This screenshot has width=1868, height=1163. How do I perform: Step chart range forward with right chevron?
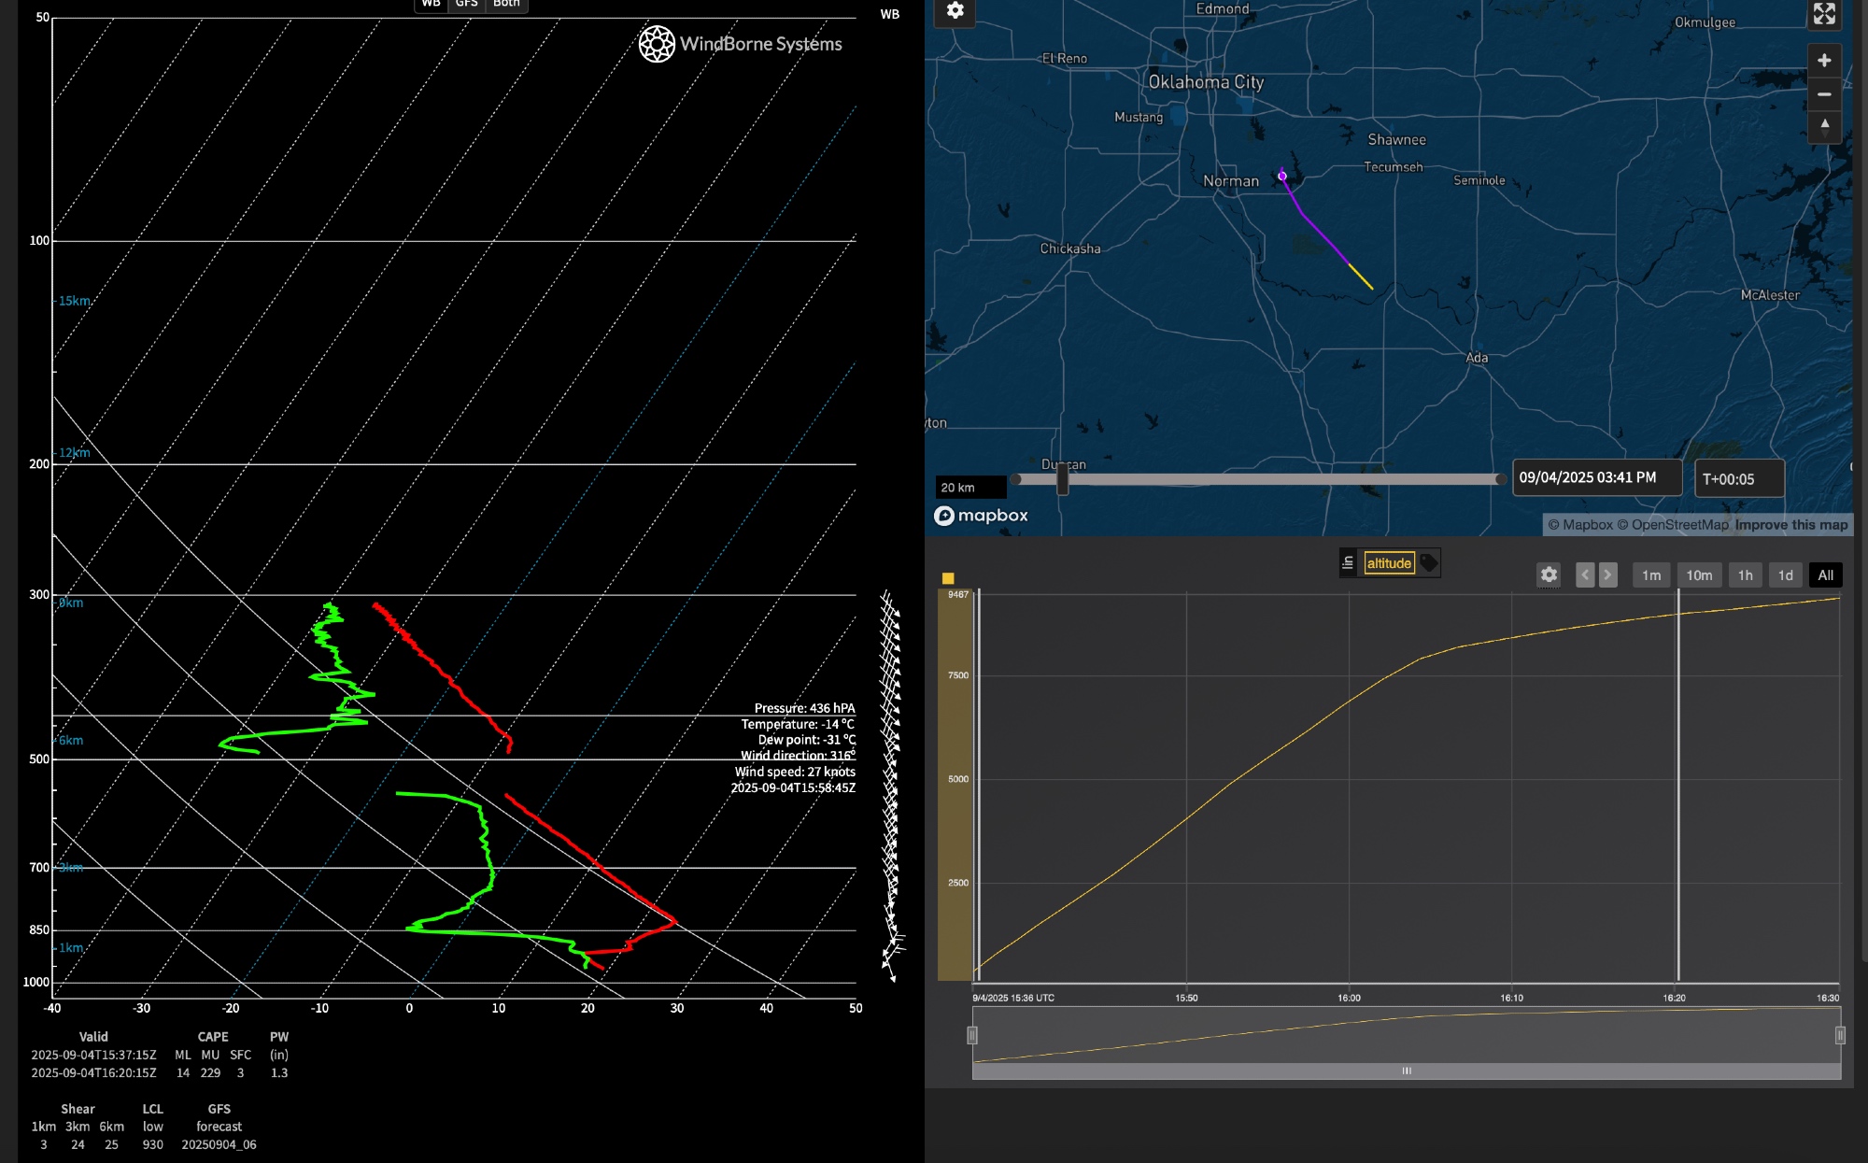1607,575
